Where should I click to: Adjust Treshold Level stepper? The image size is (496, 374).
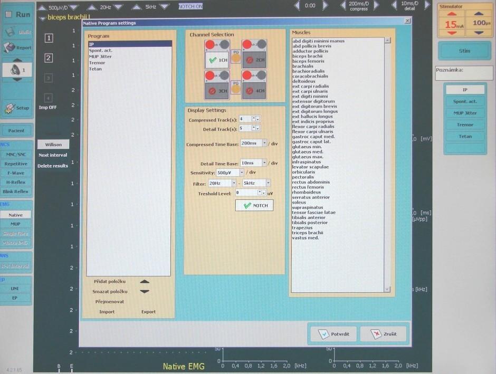262,193
